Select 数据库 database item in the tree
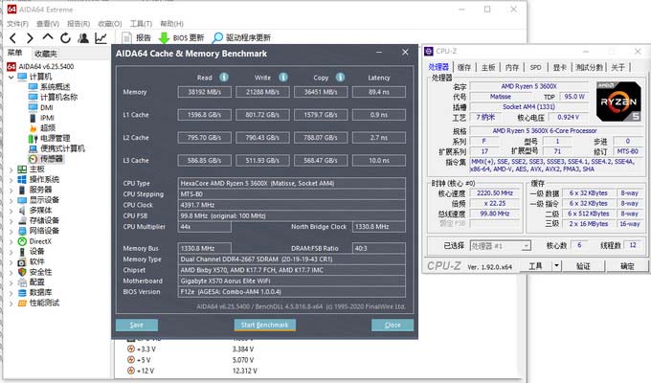The image size is (651, 383). (34, 292)
